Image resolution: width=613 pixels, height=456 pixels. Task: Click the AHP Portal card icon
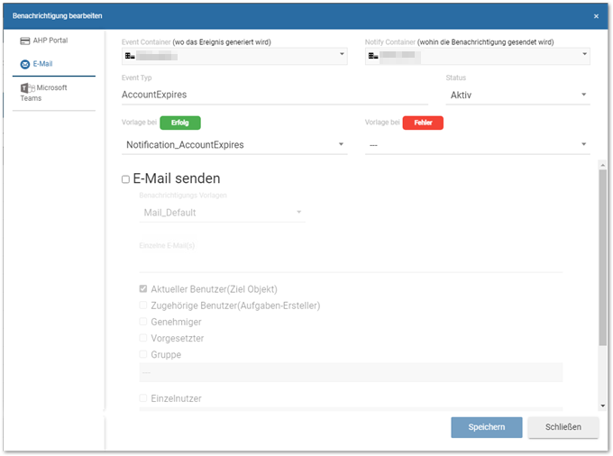25,41
